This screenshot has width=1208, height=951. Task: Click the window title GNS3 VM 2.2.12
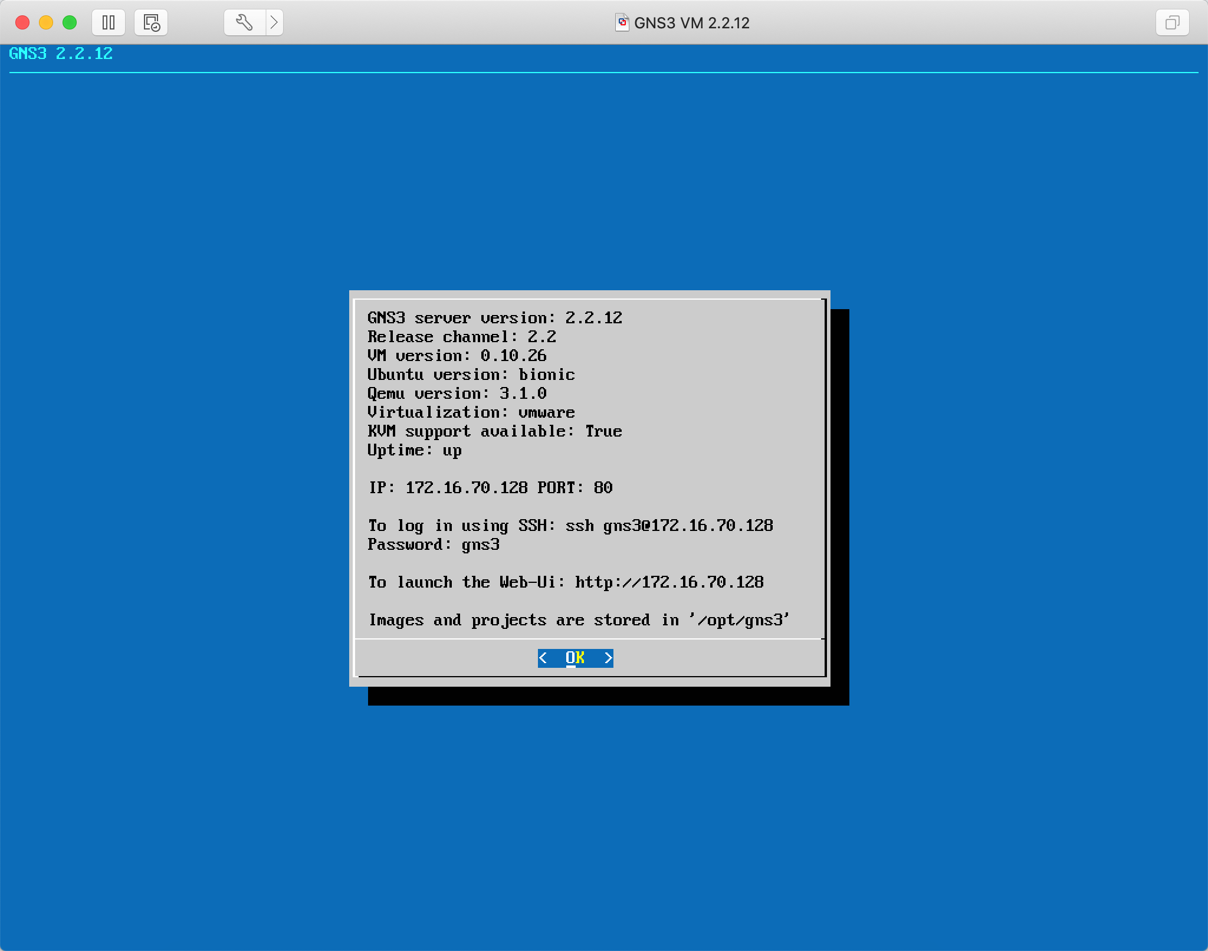click(691, 22)
